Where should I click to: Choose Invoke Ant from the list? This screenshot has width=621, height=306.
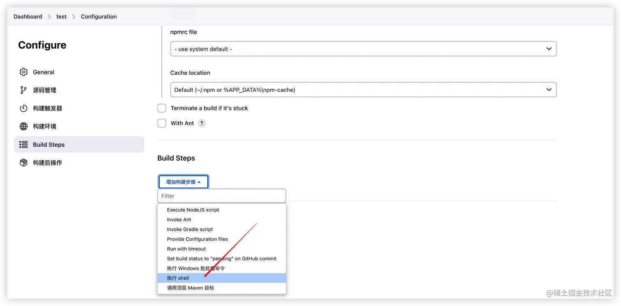tap(222, 220)
